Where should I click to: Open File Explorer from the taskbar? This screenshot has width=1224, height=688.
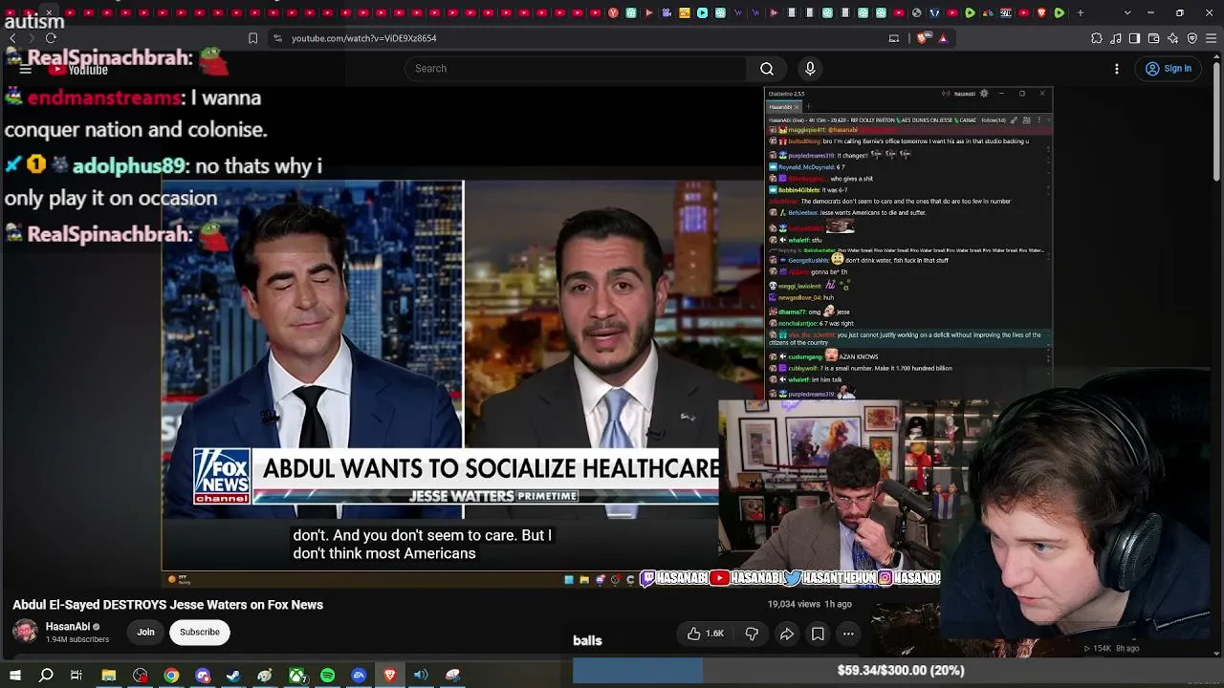point(109,676)
